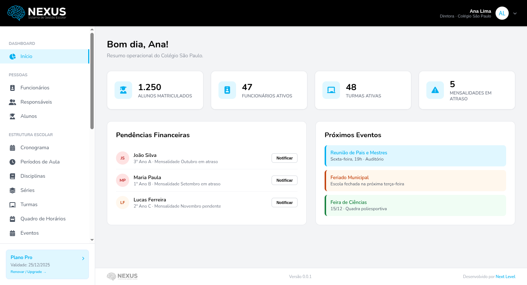Click the Eventos calendar icon
527x285 pixels.
click(x=12, y=233)
